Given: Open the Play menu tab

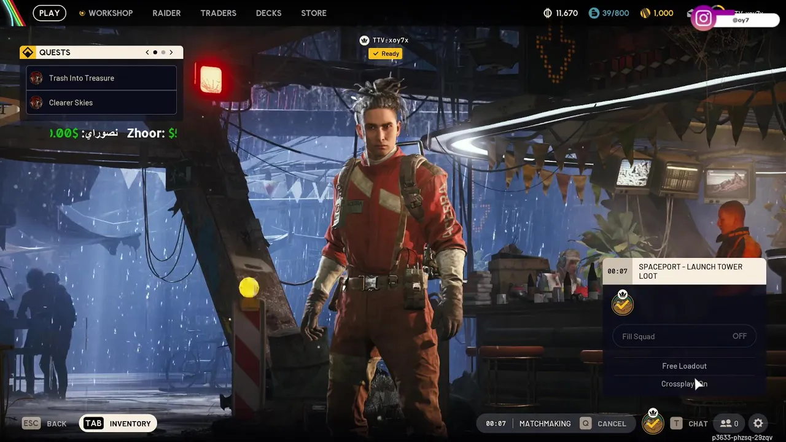Looking at the screenshot, I should (49, 13).
